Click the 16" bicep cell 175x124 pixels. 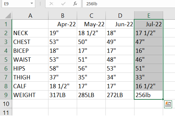149,51
